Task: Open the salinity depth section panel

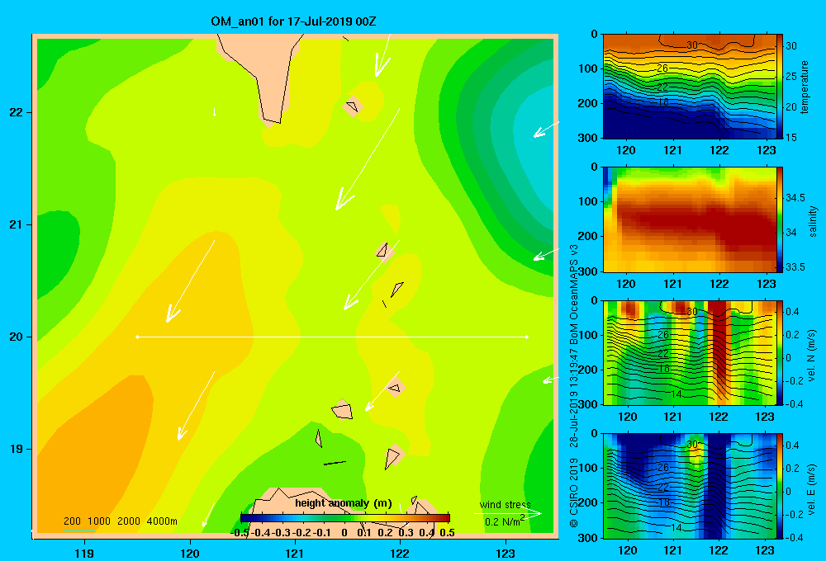Action: 690,219
